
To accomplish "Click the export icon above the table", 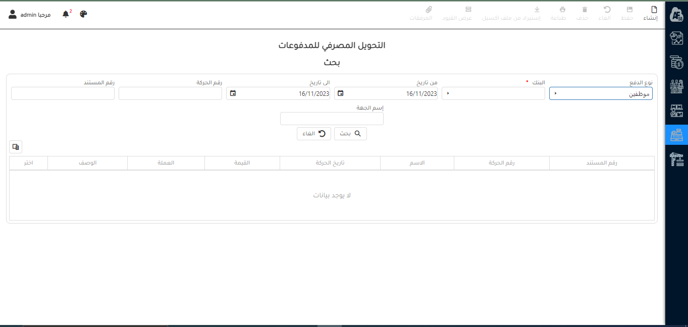I will 16,147.
